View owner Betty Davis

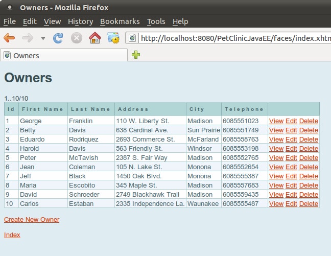point(276,130)
